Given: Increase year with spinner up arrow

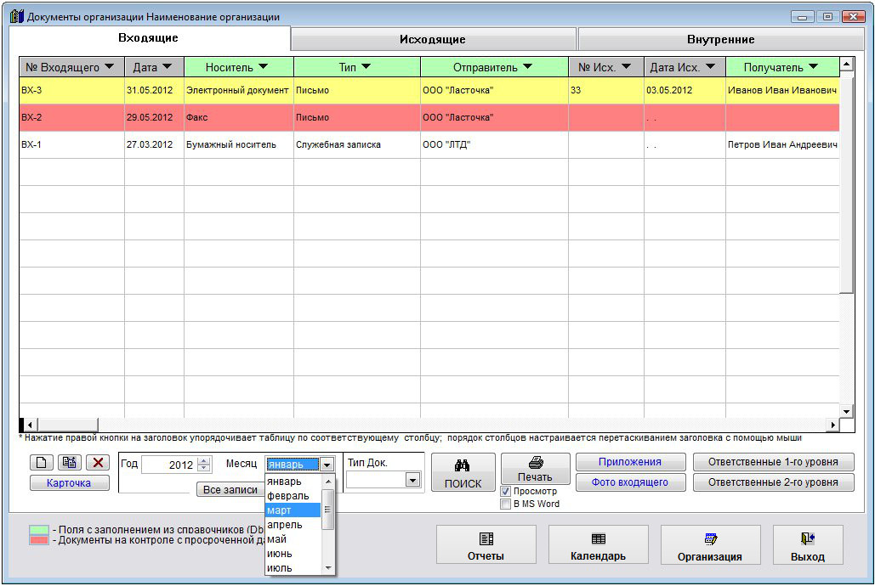Looking at the screenshot, I should tap(204, 460).
